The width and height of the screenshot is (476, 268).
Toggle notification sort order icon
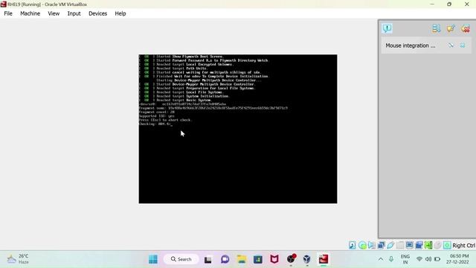point(436,28)
